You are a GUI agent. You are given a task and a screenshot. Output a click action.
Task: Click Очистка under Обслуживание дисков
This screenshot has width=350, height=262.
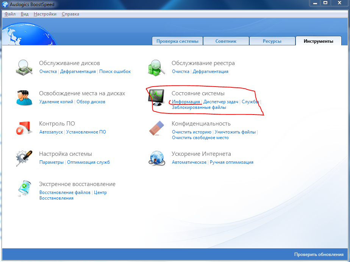coord(48,71)
